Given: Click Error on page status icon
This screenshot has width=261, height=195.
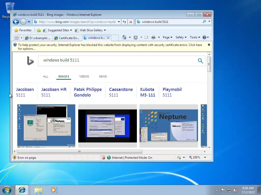Looking at the screenshot, I should pyautogui.click(x=15, y=157).
